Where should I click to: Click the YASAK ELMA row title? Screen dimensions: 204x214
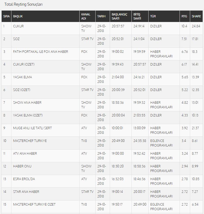[x=23, y=77]
